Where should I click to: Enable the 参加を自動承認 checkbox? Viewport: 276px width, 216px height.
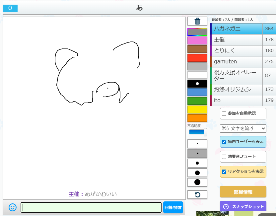pos(224,113)
